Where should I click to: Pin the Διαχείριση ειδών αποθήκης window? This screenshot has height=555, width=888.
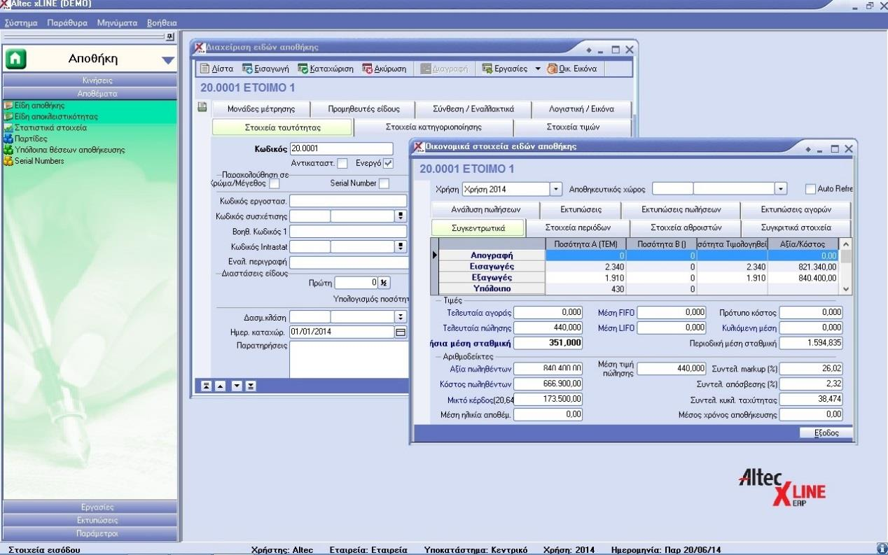click(590, 50)
